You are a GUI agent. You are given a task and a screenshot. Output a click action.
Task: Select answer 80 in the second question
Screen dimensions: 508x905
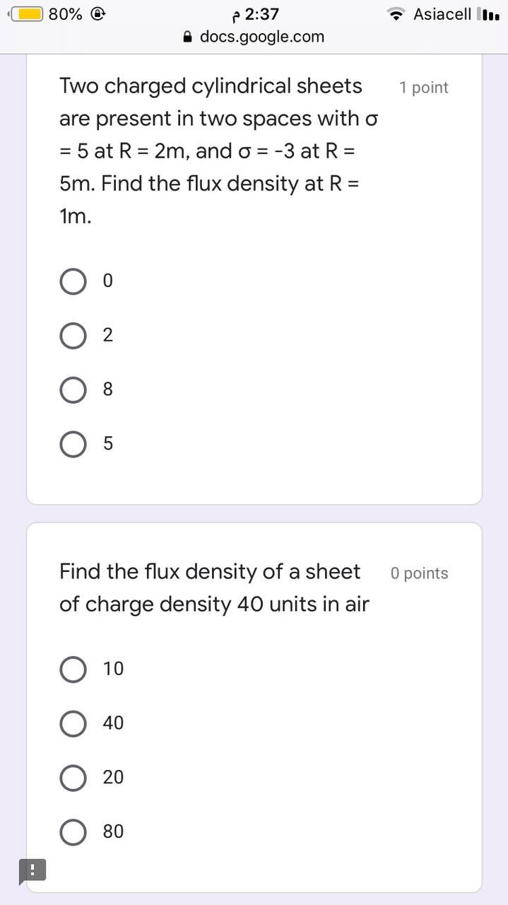point(73,832)
